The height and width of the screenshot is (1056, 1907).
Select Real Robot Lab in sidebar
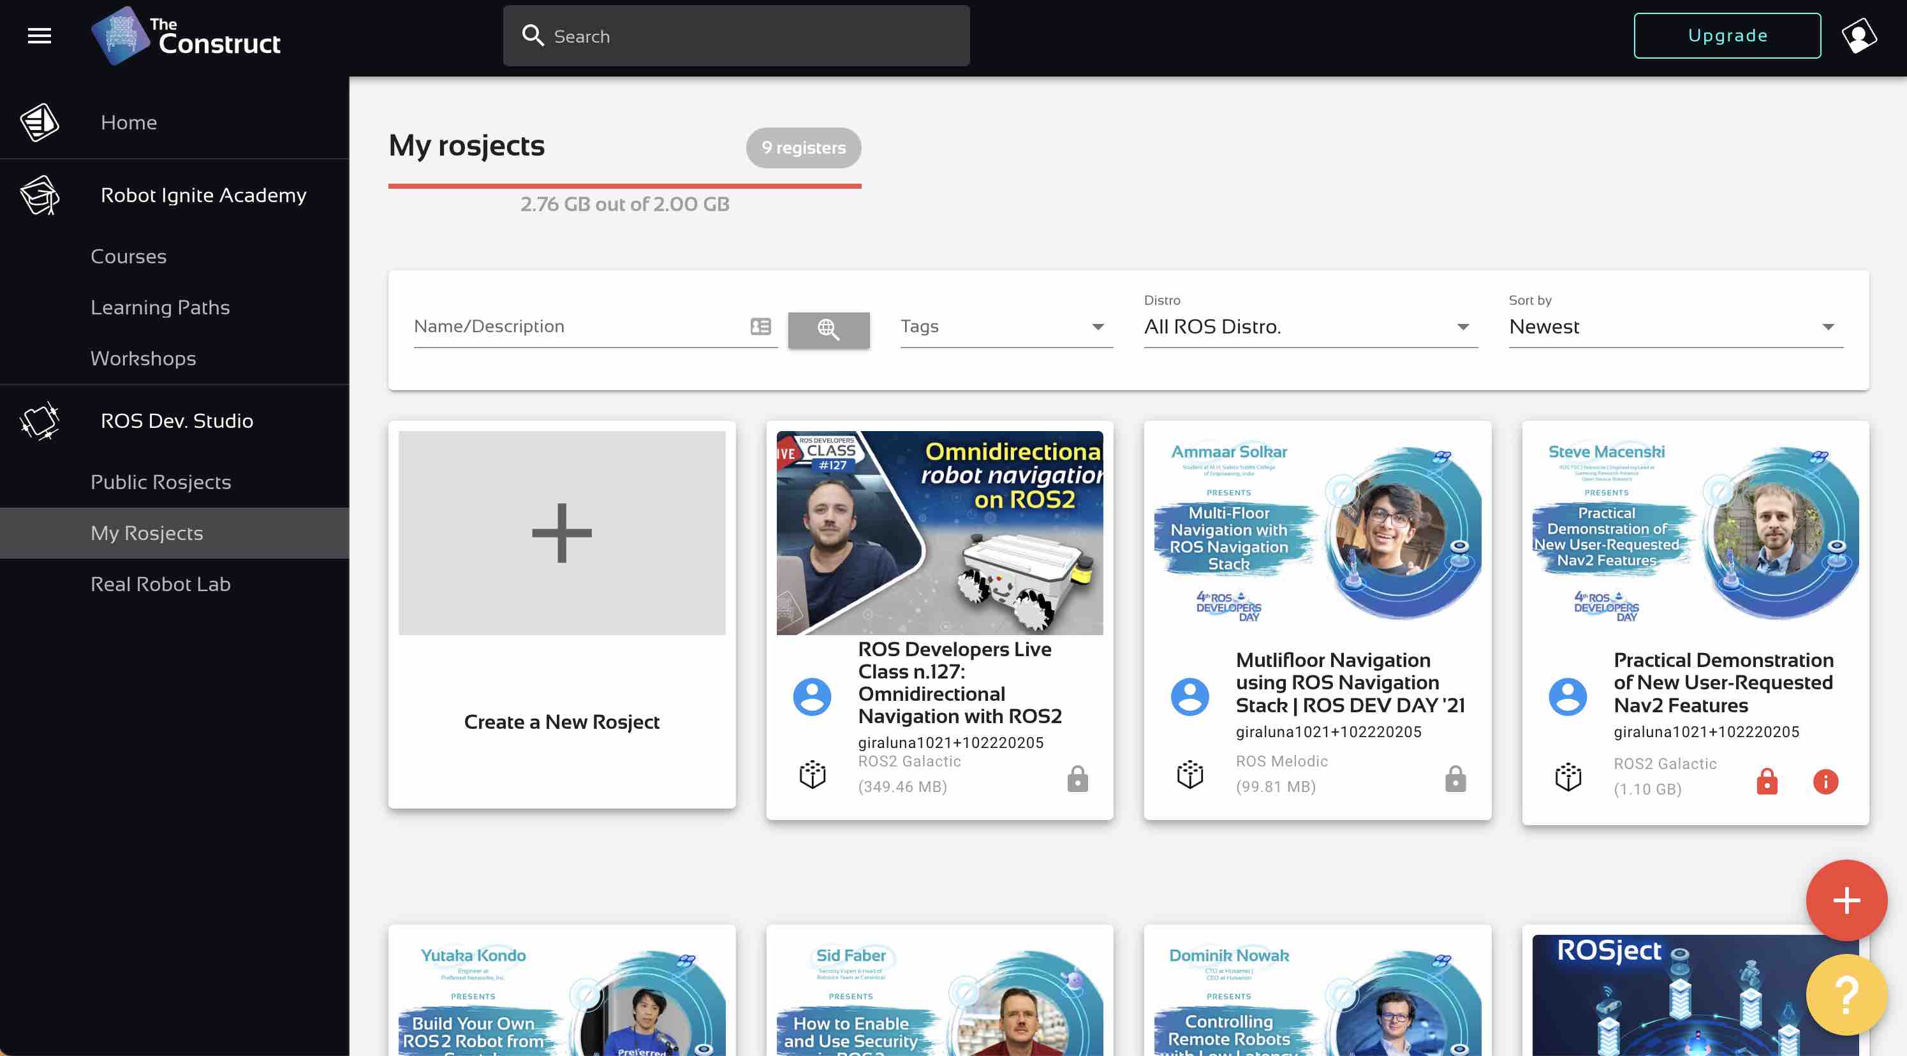pos(161,584)
